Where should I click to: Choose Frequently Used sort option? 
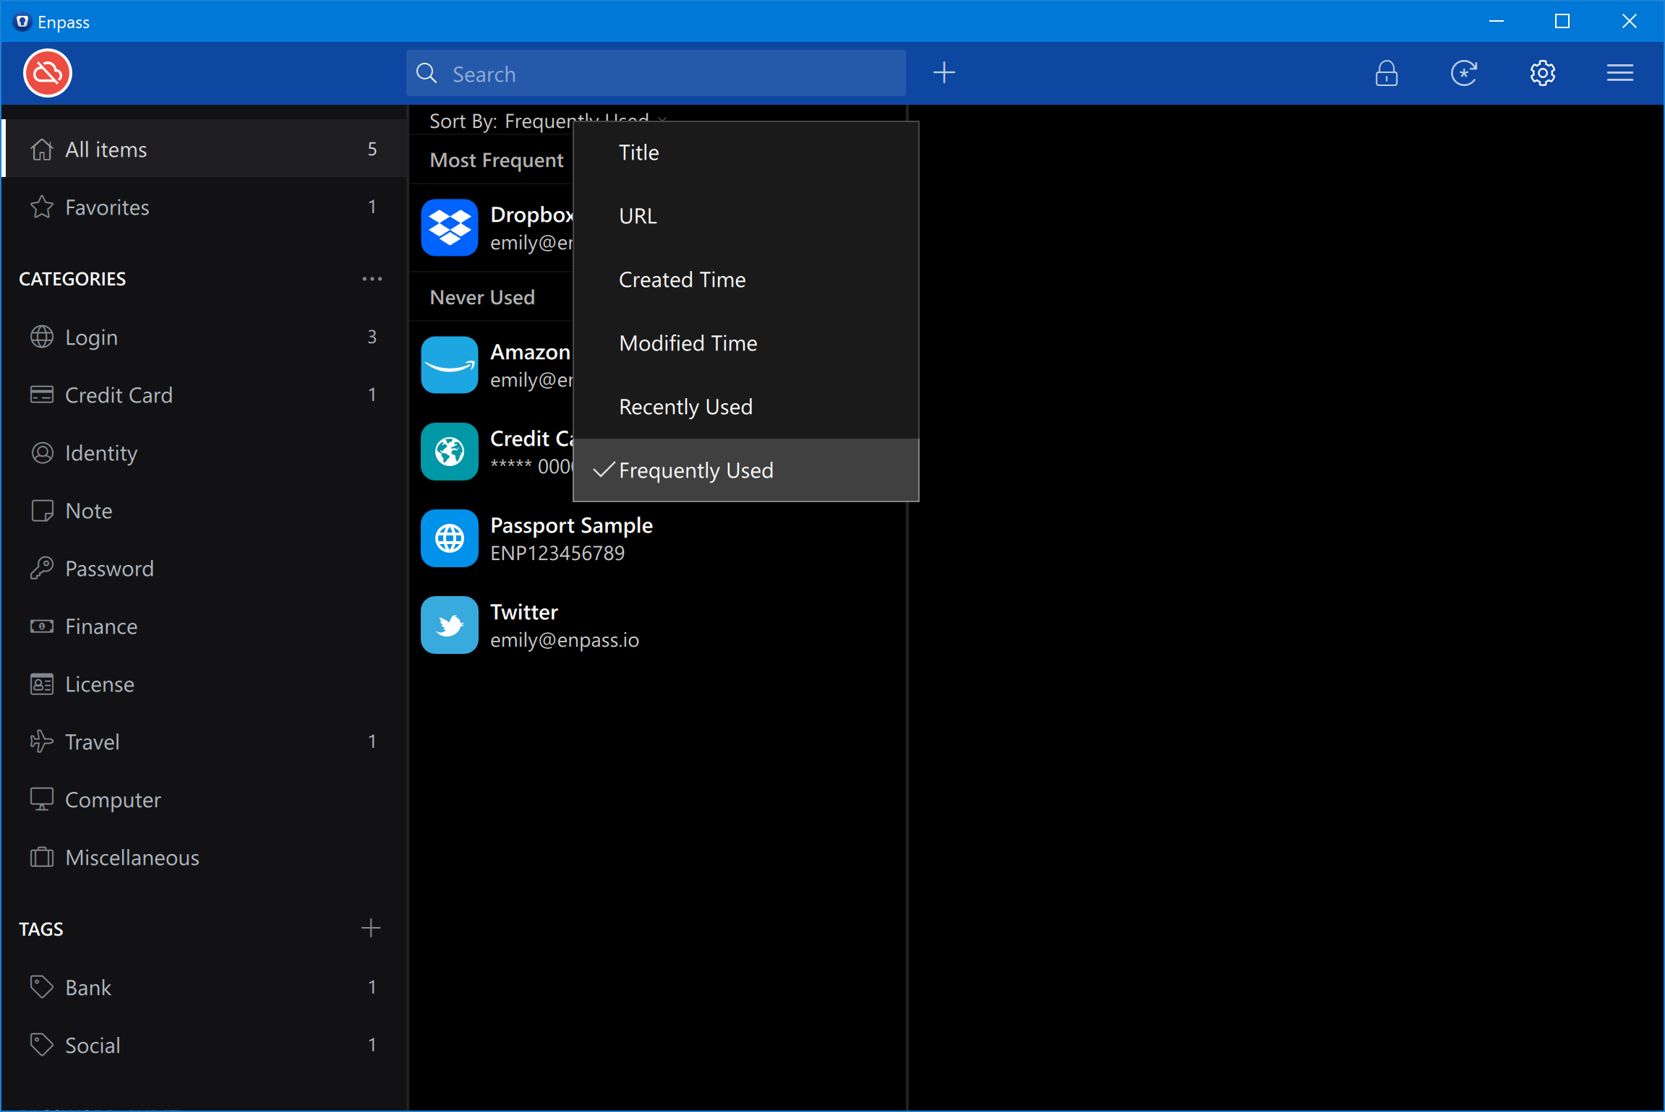[x=746, y=470]
